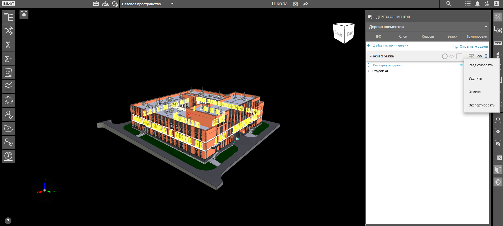Image resolution: width=503 pixels, height=226 pixels.
Task: Open the ruler measurement tool
Action: coord(498,43)
